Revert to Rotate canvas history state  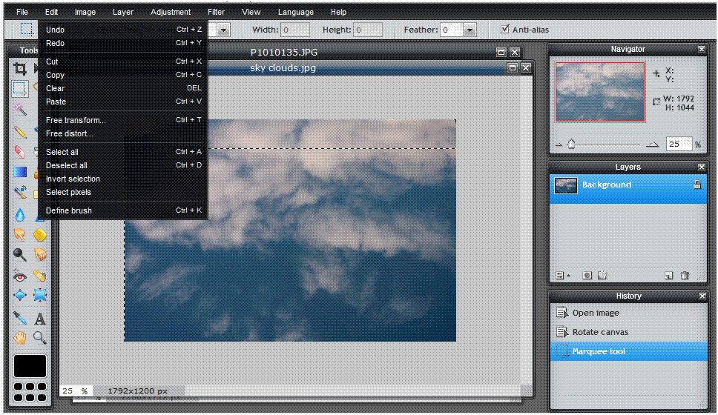click(x=599, y=332)
